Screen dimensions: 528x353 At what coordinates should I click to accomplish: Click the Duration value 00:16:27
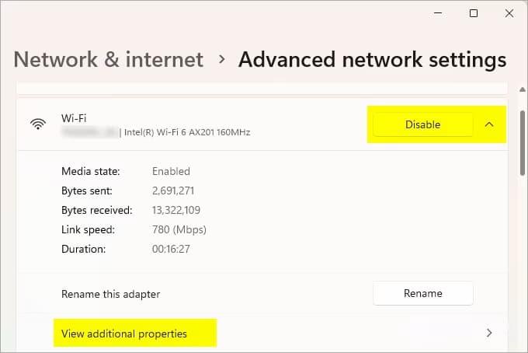[x=172, y=249]
